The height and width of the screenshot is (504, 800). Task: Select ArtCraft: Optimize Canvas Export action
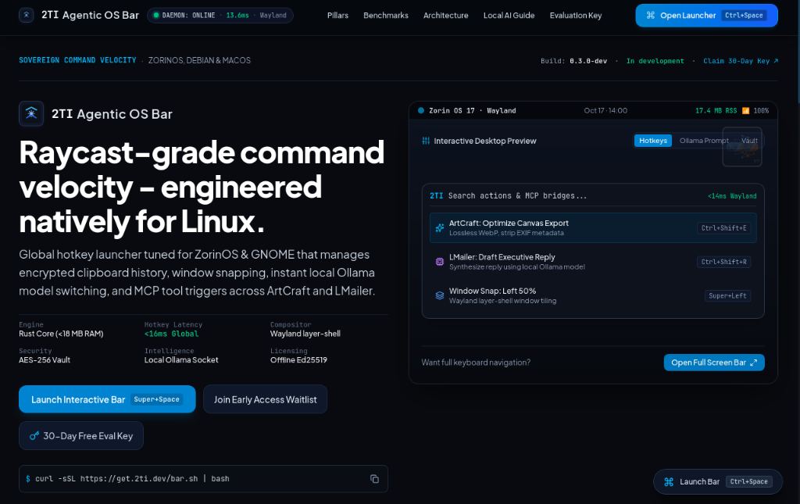tap(593, 227)
